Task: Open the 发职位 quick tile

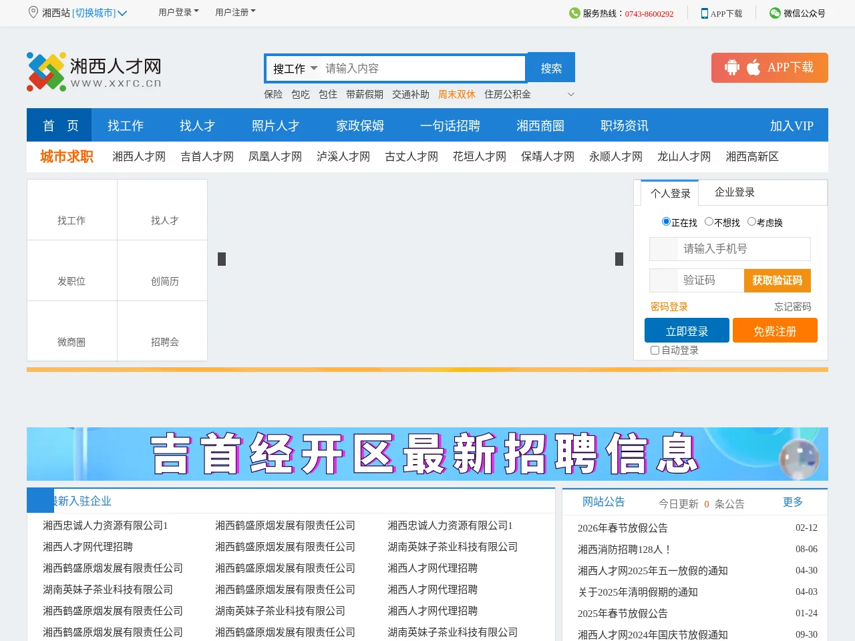Action: click(x=72, y=270)
